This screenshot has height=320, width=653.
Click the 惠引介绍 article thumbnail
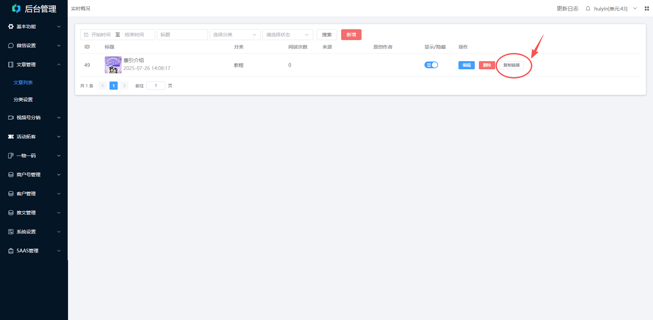pyautogui.click(x=113, y=65)
